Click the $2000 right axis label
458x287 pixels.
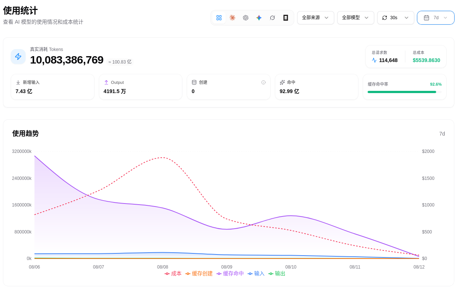pos(428,151)
